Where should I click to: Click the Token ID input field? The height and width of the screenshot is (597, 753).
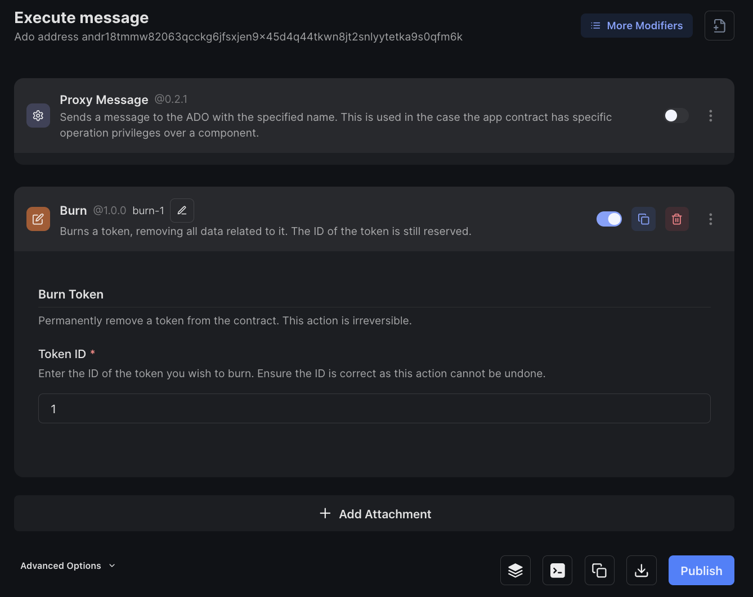pos(374,409)
